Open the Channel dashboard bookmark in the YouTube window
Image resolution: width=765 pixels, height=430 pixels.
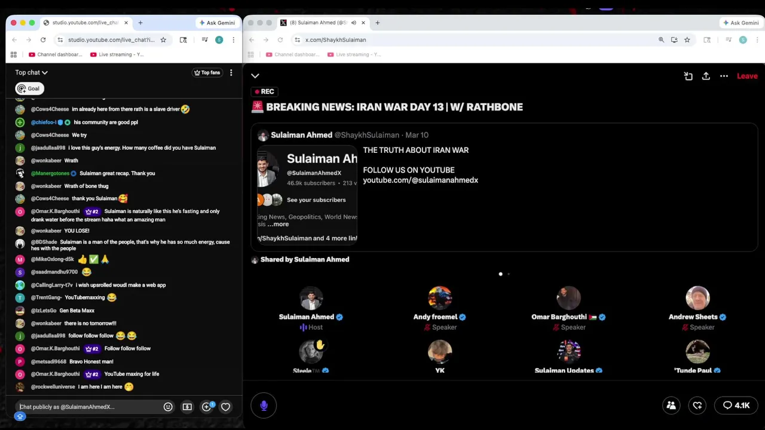[x=55, y=54]
